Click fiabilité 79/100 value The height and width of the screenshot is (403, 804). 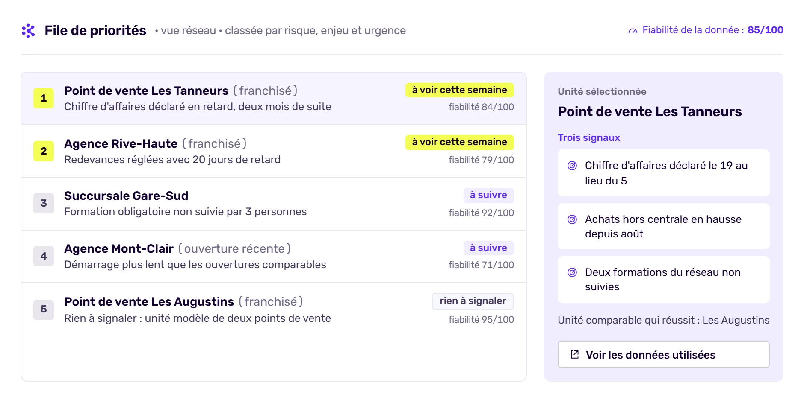point(481,160)
